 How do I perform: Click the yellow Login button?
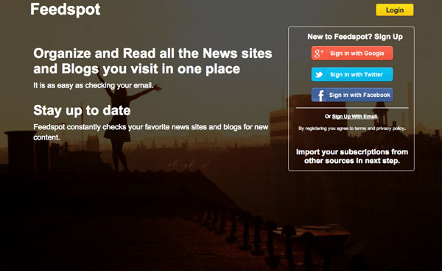[395, 10]
